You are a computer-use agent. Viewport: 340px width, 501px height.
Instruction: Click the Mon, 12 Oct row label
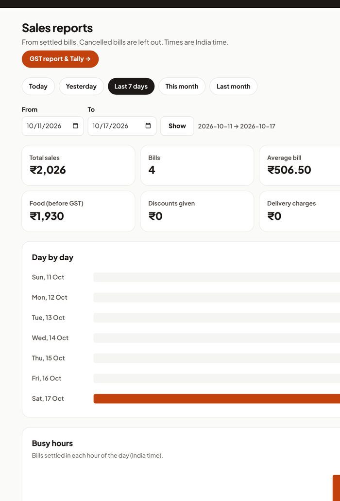pyautogui.click(x=50, y=298)
